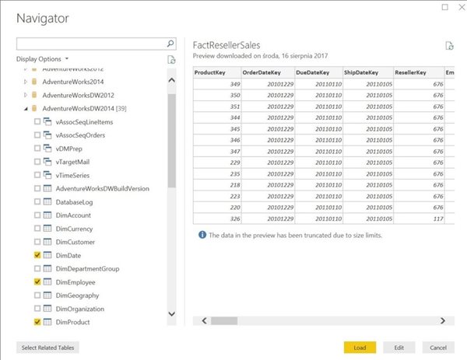Check the DatabaseLog checkbox
This screenshot has height=360, width=467.
[37, 201]
